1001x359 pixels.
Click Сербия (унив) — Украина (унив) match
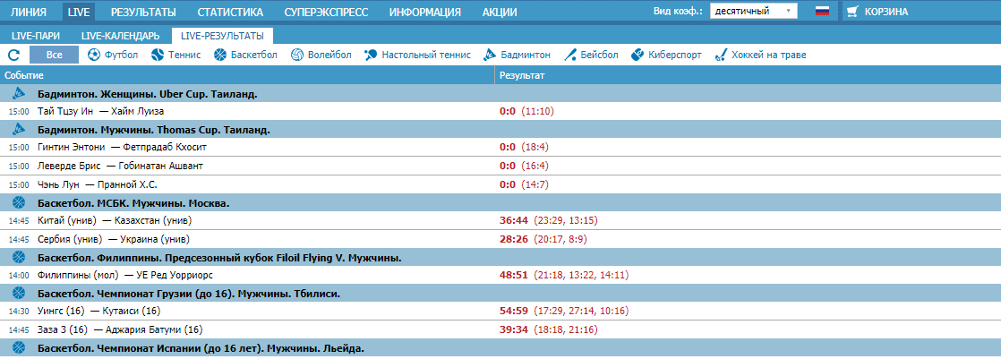coord(114,239)
